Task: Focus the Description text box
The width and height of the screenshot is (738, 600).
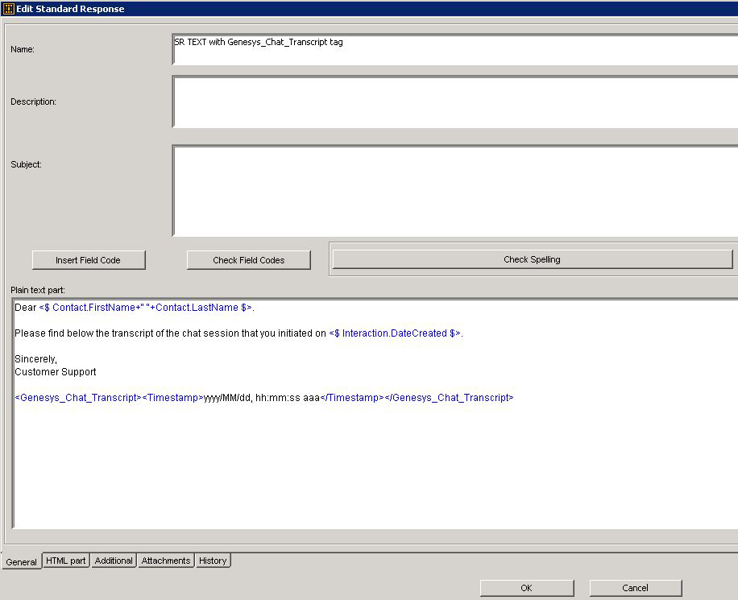Action: (x=454, y=102)
